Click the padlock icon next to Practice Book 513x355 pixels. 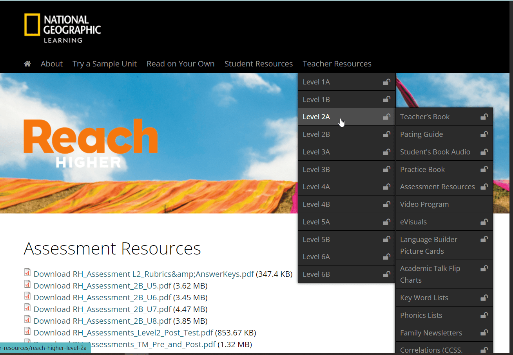(x=484, y=169)
